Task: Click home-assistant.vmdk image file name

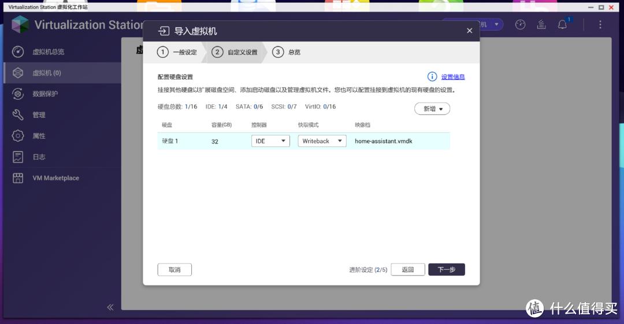Action: click(x=384, y=141)
